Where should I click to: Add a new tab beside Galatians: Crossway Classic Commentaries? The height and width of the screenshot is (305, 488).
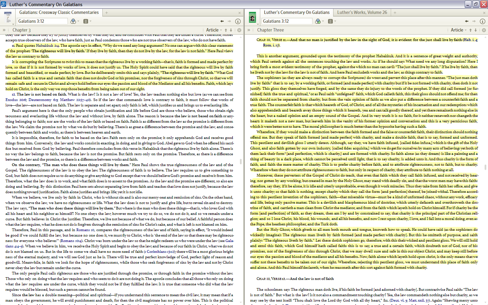tap(106, 13)
